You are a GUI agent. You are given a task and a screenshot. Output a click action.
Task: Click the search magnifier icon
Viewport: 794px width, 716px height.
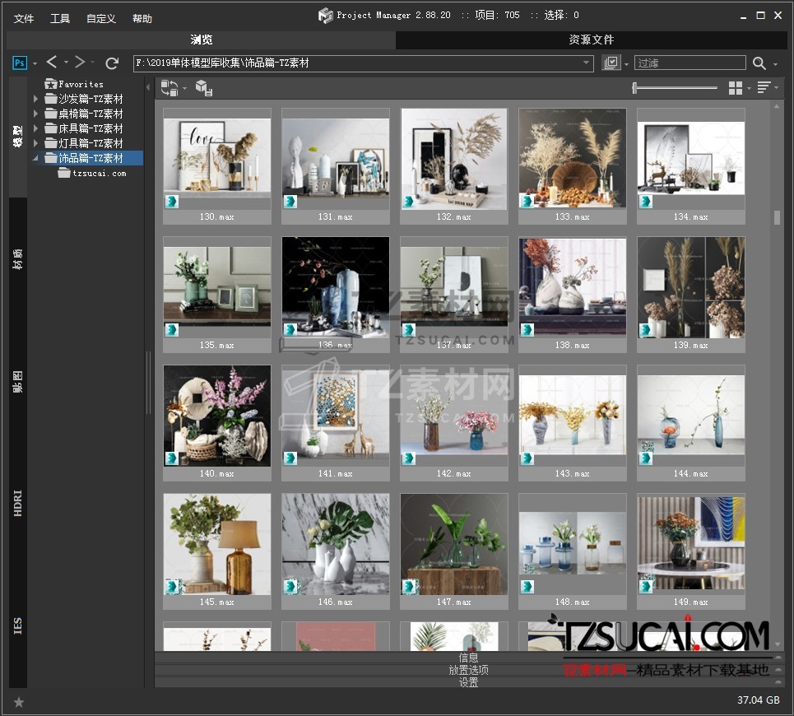759,63
